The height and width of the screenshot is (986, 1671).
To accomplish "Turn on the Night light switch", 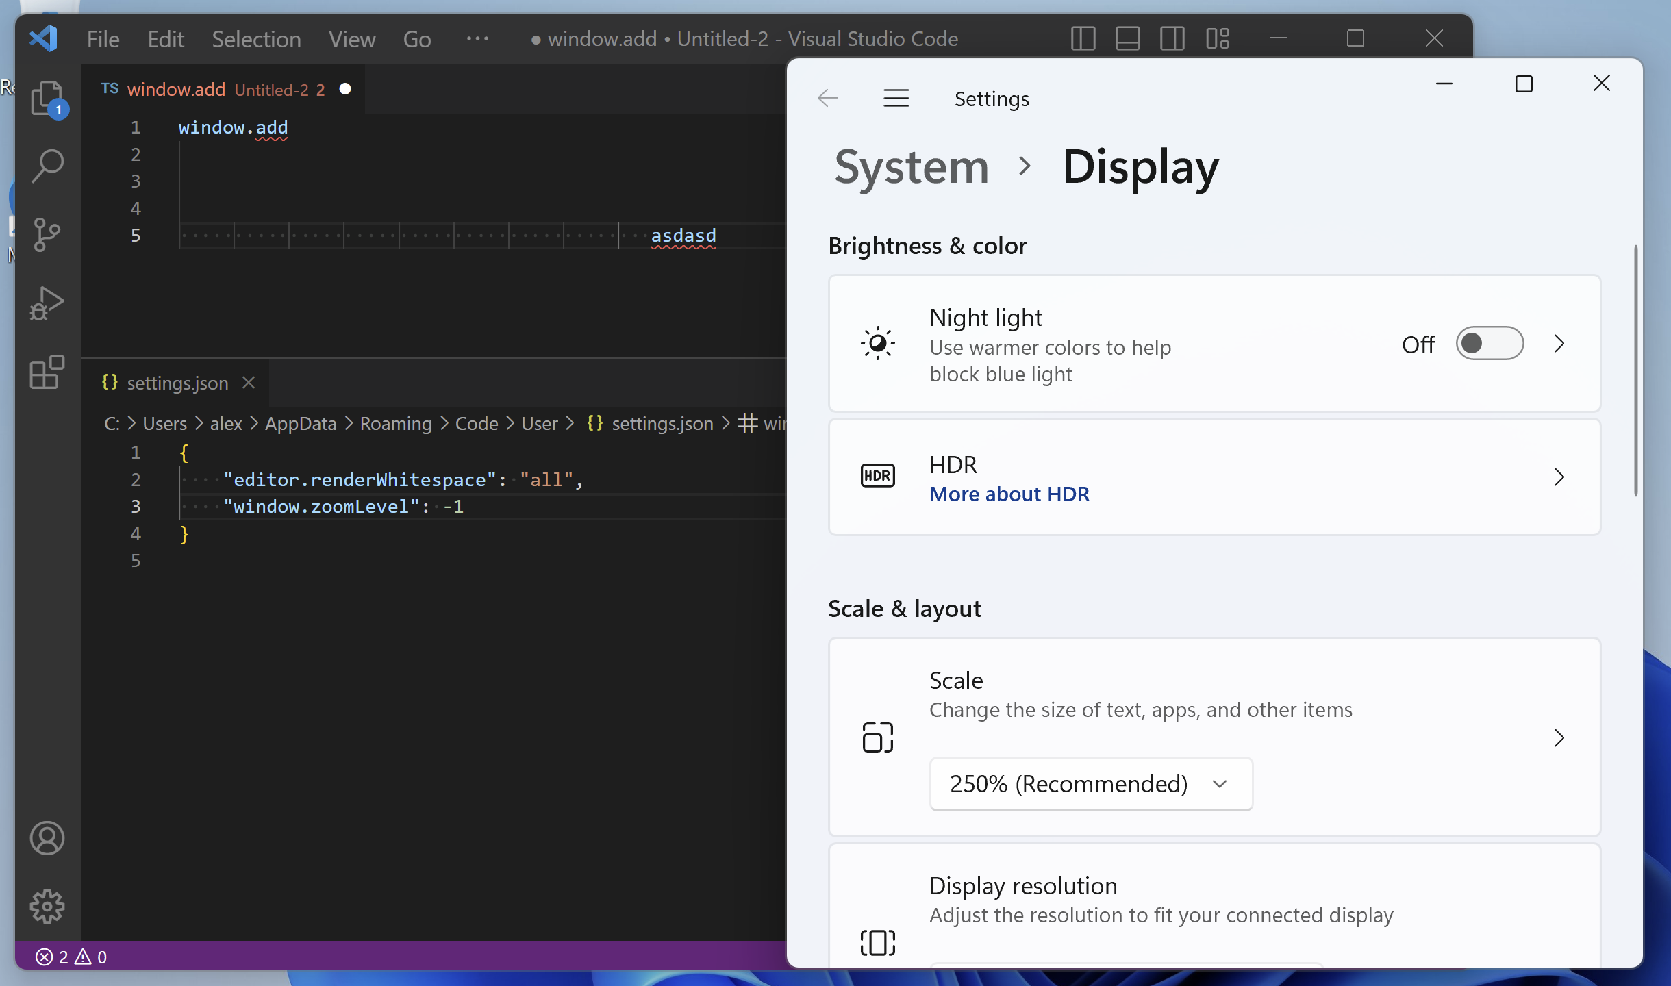I will [x=1489, y=344].
